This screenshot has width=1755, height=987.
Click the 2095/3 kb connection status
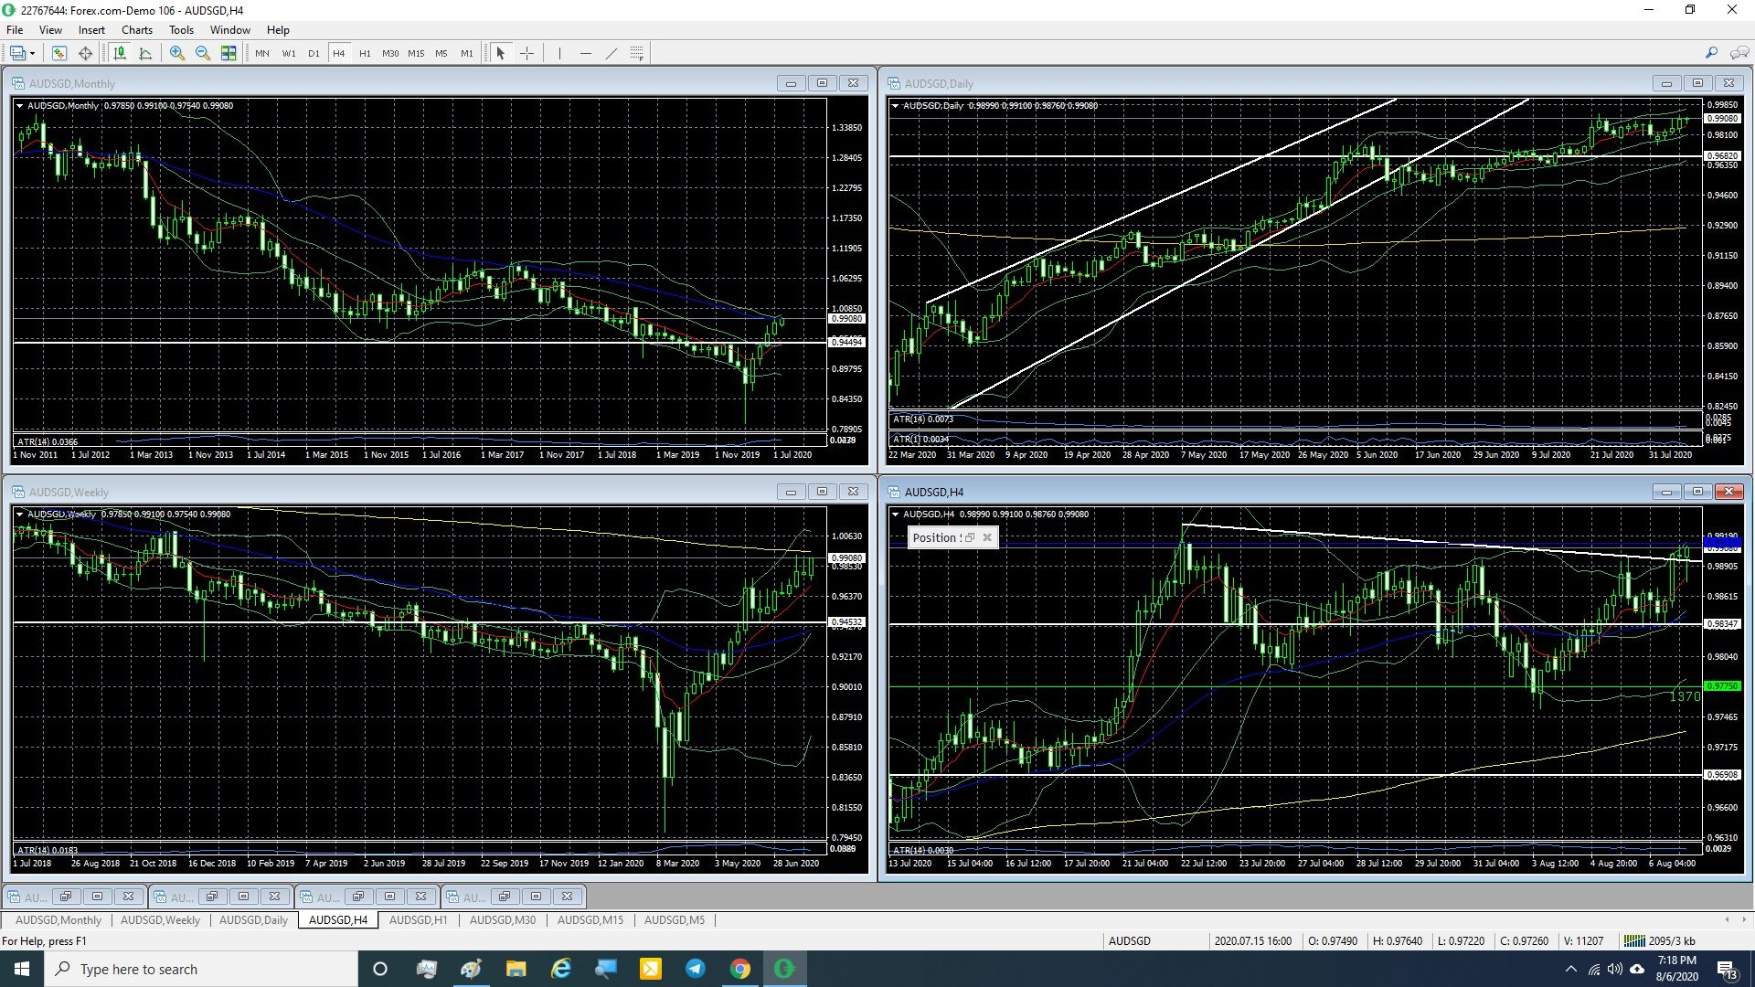(1660, 940)
